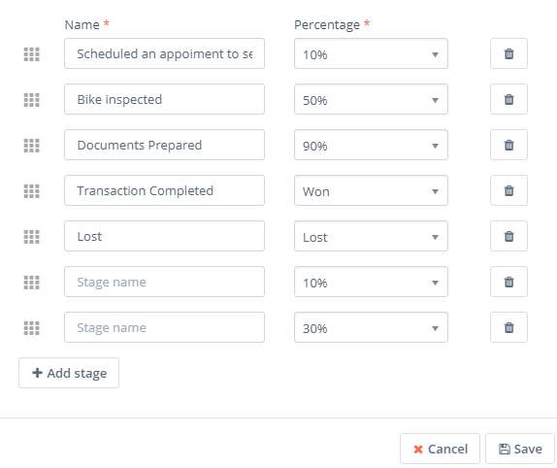Grab the drag handle beside Bike inspected
The image size is (557, 468).
(x=32, y=100)
